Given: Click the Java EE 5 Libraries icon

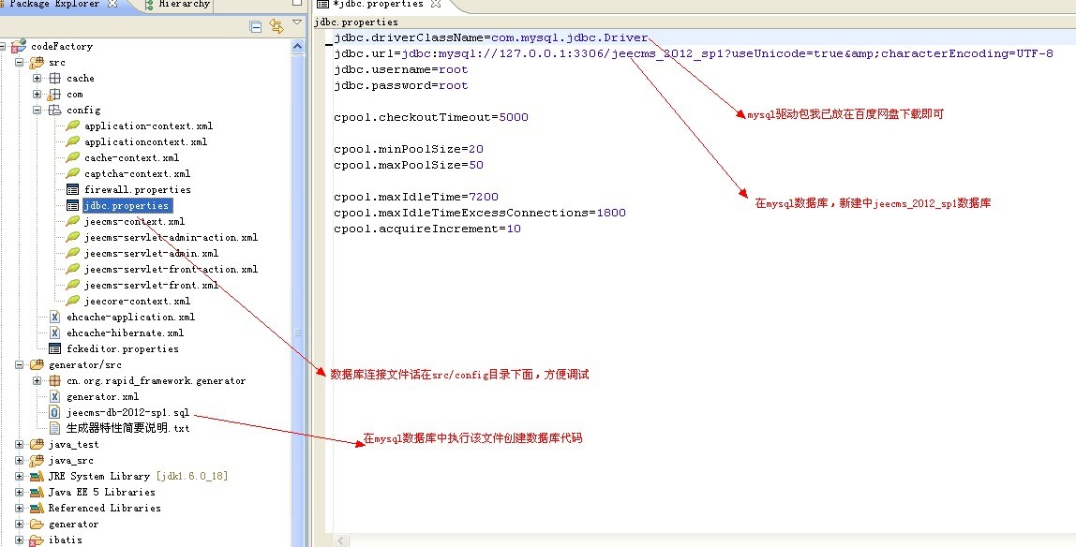Looking at the screenshot, I should [37, 492].
